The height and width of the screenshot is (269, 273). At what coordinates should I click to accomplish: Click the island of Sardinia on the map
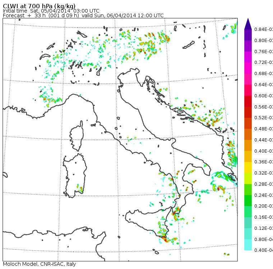coord(75,176)
